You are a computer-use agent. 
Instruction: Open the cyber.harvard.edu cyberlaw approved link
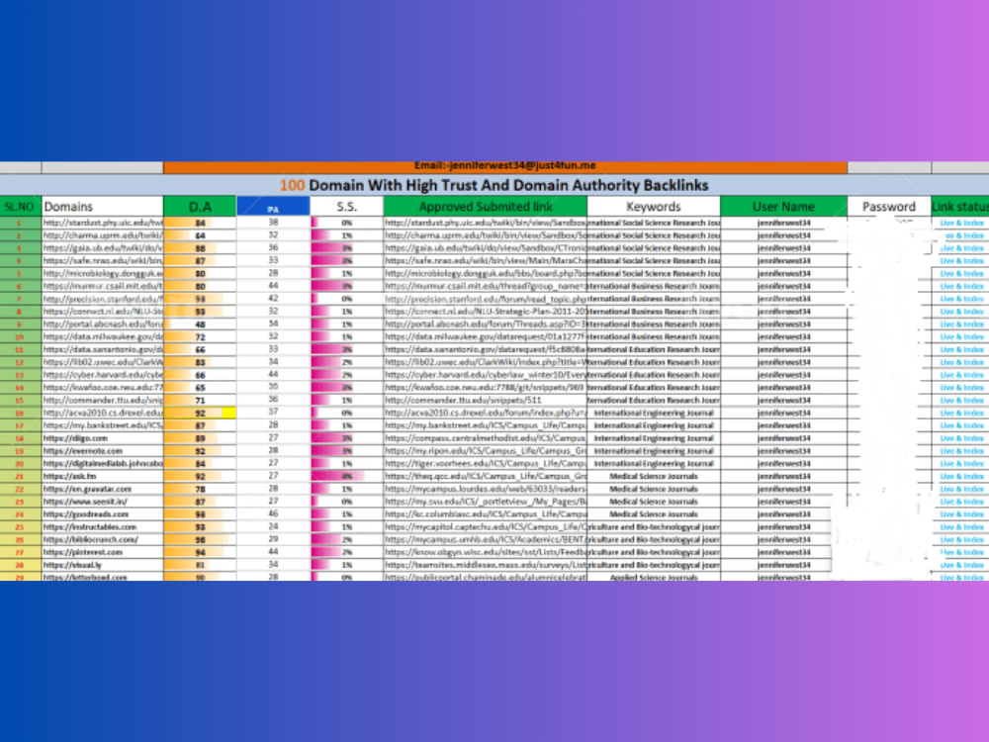click(485, 375)
